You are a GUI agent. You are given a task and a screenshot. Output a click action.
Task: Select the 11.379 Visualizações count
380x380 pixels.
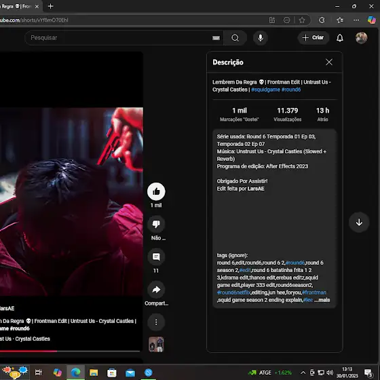point(288,114)
